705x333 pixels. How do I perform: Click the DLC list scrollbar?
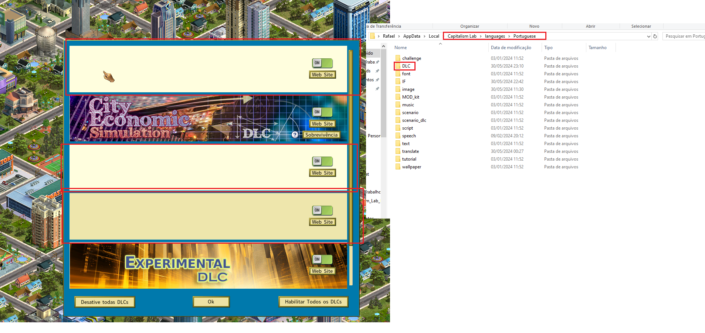coord(351,167)
